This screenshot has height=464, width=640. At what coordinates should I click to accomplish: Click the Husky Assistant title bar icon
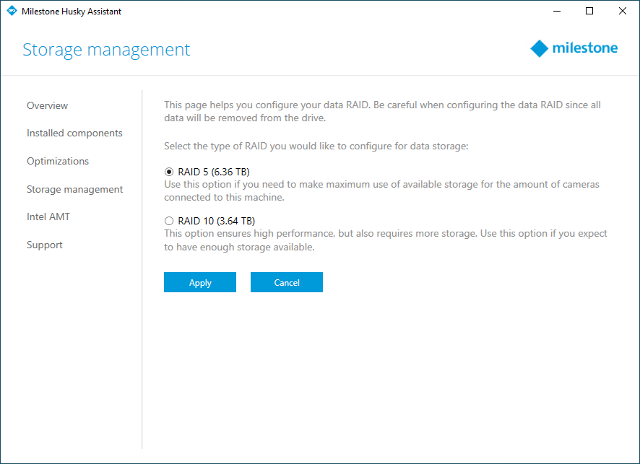point(12,11)
